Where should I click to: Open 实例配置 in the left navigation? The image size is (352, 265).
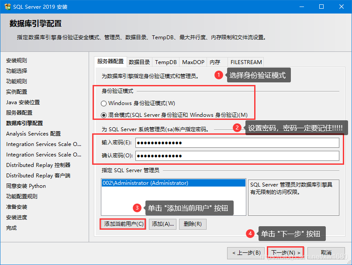pyautogui.click(x=16, y=92)
